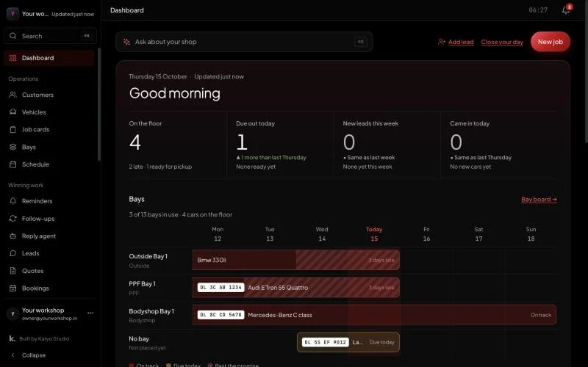Open the three-dot menu beside Your workshop
Viewport: 588px width, 367px height.
tap(90, 313)
